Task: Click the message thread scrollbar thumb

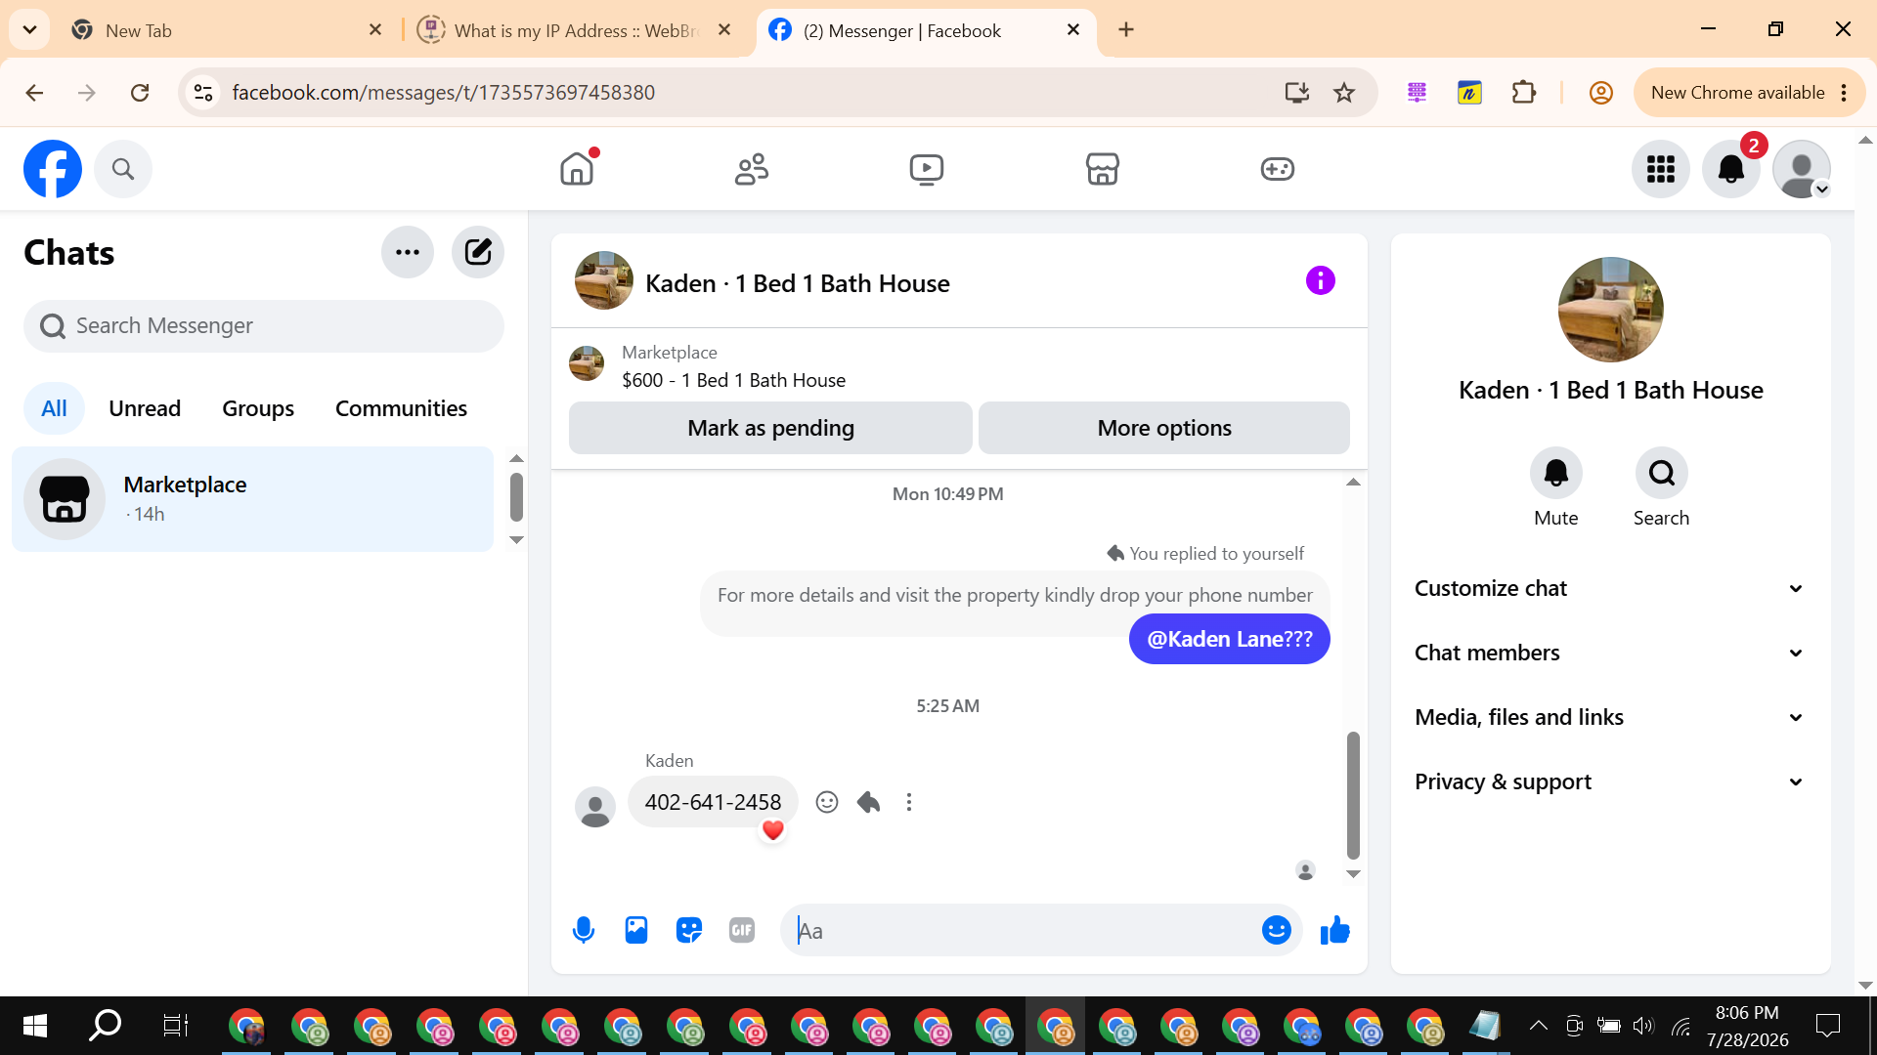Action: [x=1353, y=795]
